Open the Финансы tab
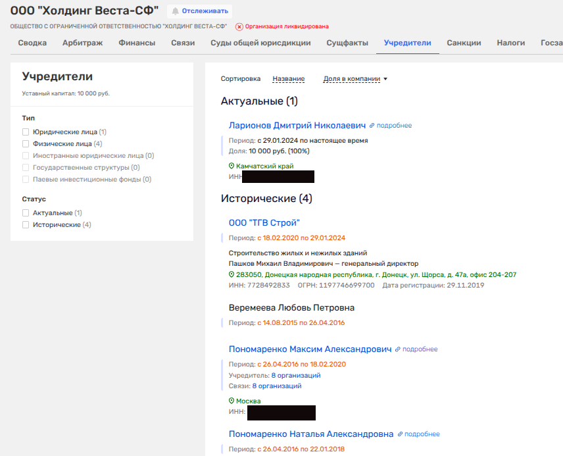 coord(137,43)
